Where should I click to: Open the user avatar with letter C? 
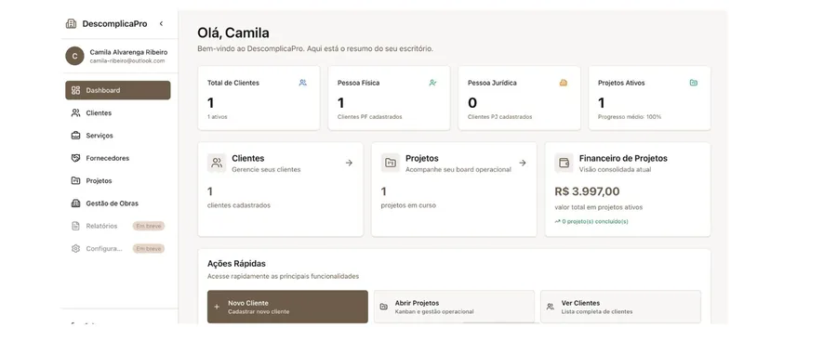pos(74,56)
